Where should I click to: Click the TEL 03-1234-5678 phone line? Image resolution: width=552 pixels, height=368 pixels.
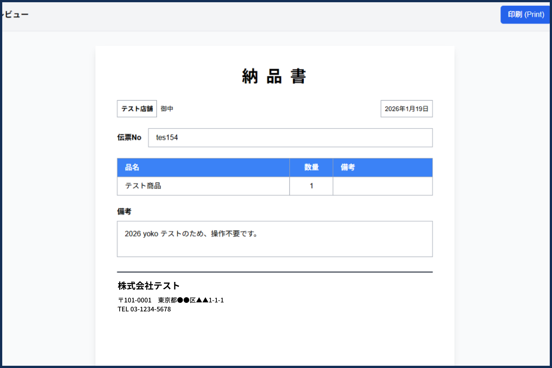144,309
